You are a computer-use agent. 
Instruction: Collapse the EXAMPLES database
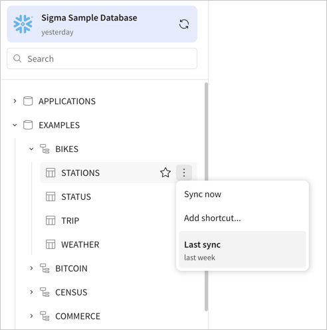15,125
